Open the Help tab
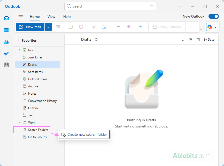This screenshot has width=224, height=166. click(67, 17)
